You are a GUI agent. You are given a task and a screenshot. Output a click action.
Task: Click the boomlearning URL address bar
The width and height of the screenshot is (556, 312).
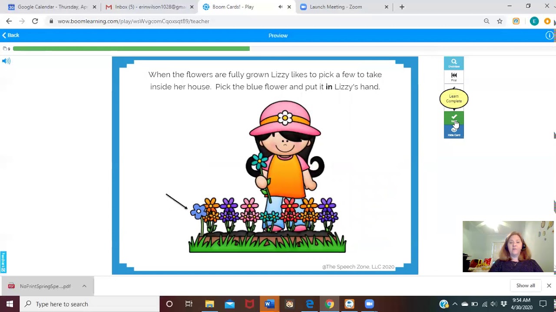pos(261,21)
